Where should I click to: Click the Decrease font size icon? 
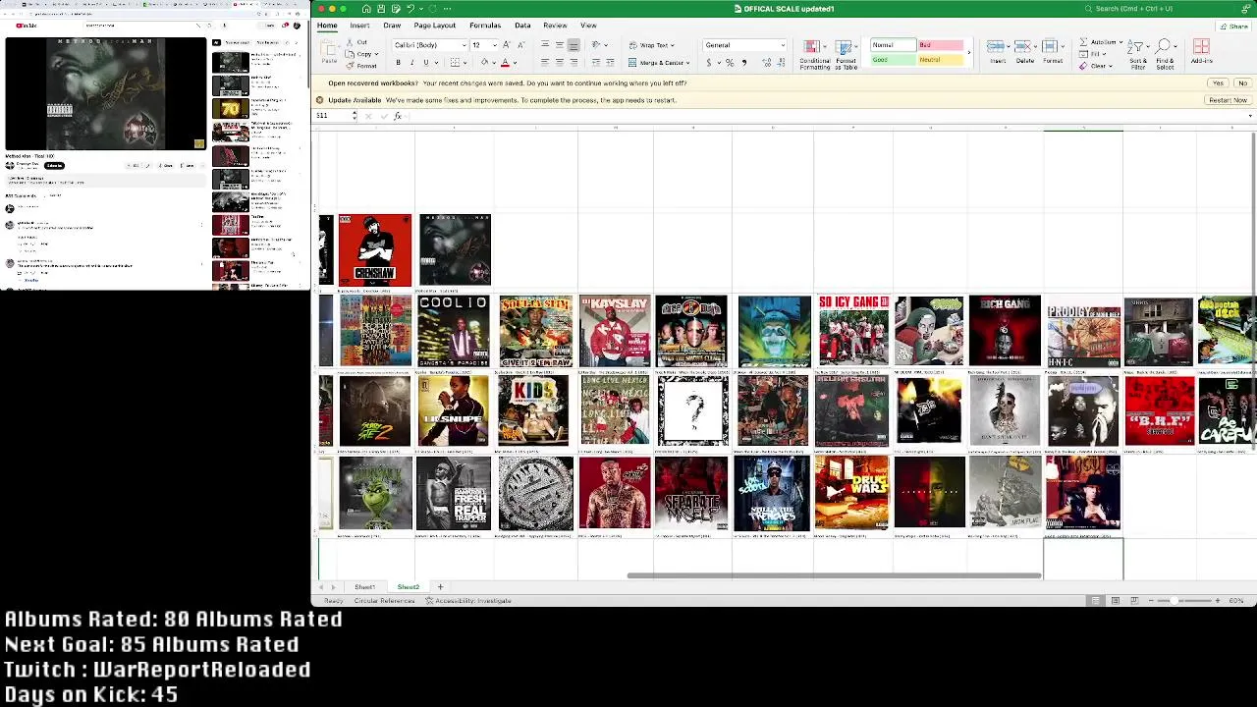pyautogui.click(x=520, y=45)
